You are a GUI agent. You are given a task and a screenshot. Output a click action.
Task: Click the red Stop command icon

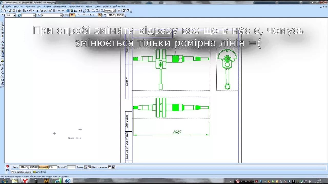[7, 166]
